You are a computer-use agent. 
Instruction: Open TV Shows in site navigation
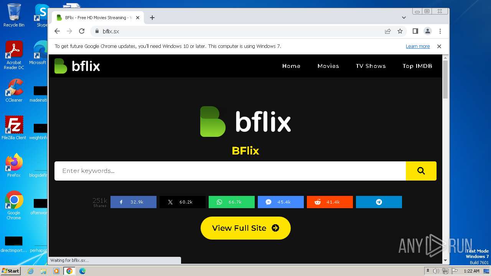tap(371, 66)
